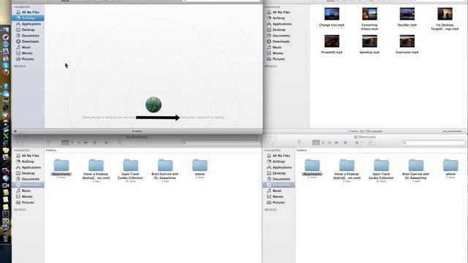468x263 pixels.
Task: Switch bottom-right window to list view
Action: 323,143
